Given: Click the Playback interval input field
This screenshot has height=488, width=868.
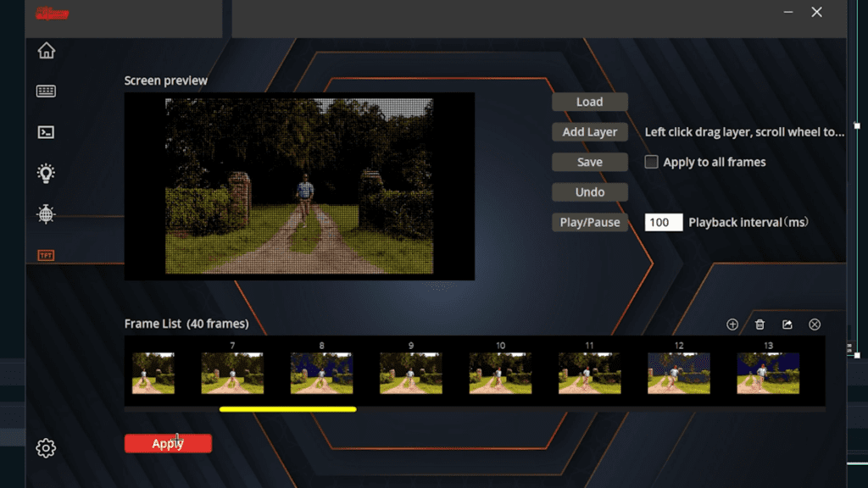Looking at the screenshot, I should point(663,223).
